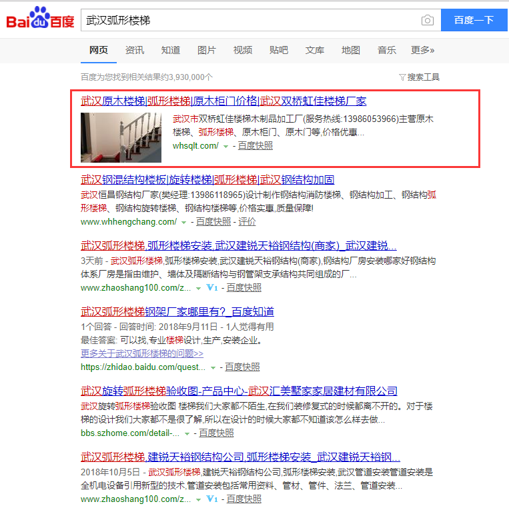Open 弧形楼梯安装 武汉建锐天裕钢结构(商家) result

point(239,245)
